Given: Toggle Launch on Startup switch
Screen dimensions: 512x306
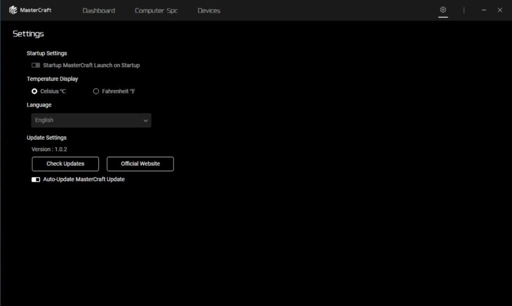Looking at the screenshot, I should (x=35, y=65).
